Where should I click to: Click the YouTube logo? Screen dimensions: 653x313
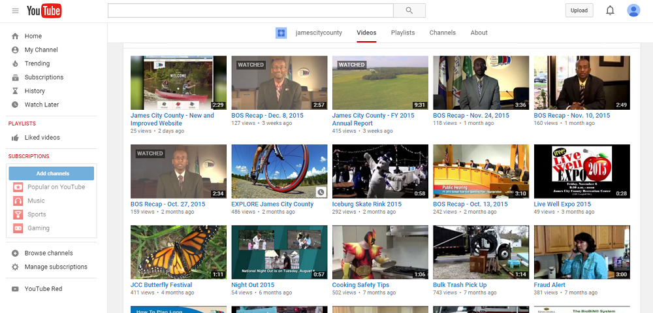tap(44, 10)
